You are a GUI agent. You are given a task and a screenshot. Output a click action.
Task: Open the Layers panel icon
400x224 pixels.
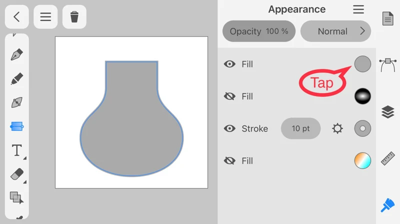(388, 112)
